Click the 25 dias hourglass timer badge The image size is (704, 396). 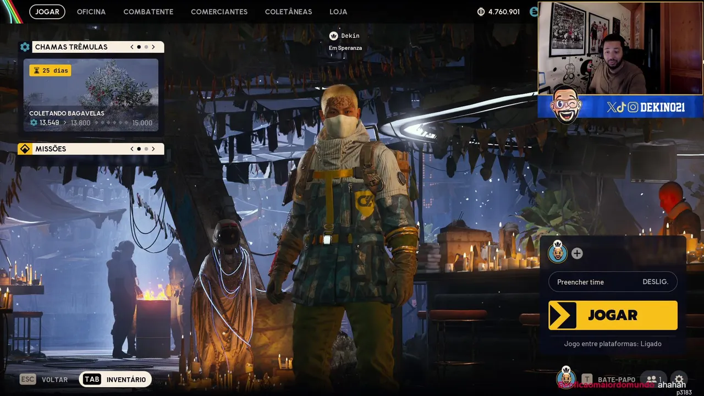click(x=50, y=70)
